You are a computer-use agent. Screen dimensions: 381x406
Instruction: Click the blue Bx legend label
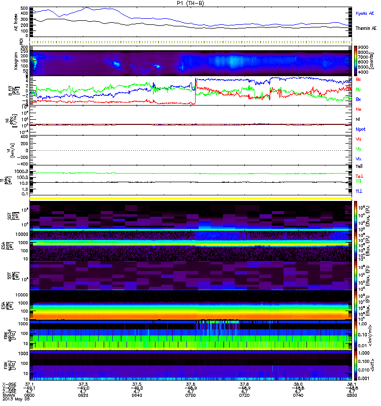coord(358,99)
